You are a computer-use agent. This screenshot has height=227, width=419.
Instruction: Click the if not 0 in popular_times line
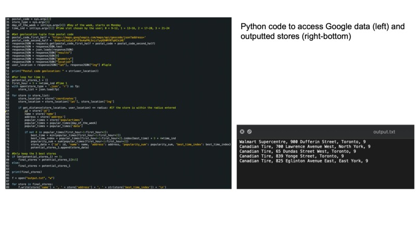click(x=66, y=132)
